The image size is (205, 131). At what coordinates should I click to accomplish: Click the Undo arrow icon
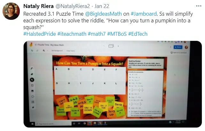tap(32, 50)
